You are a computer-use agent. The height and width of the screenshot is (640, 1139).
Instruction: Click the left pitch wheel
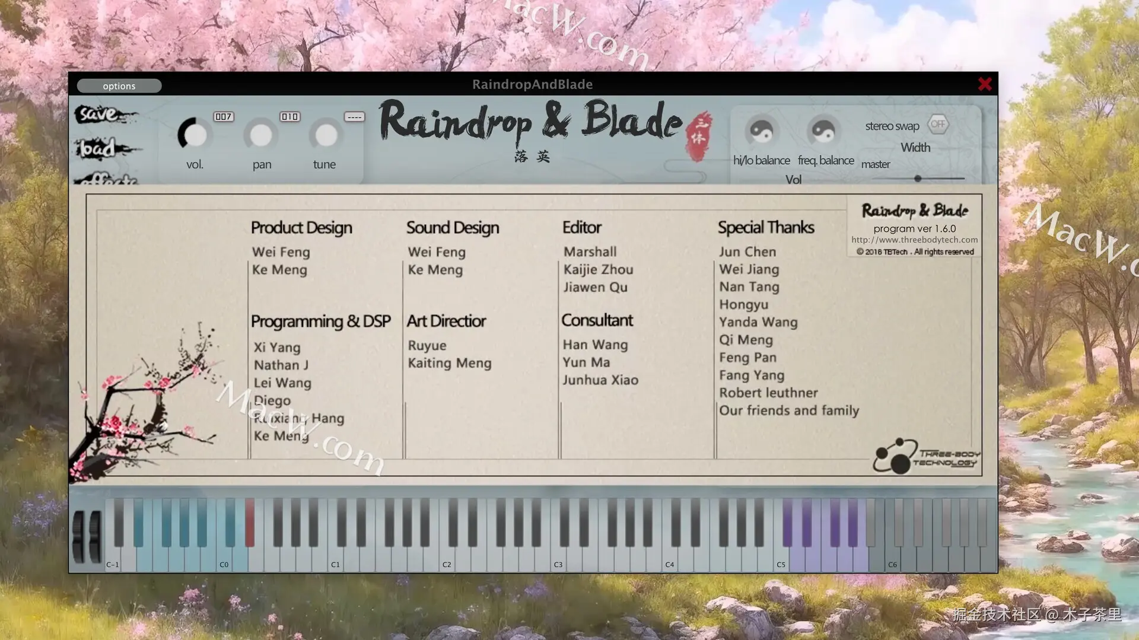pyautogui.click(x=78, y=536)
